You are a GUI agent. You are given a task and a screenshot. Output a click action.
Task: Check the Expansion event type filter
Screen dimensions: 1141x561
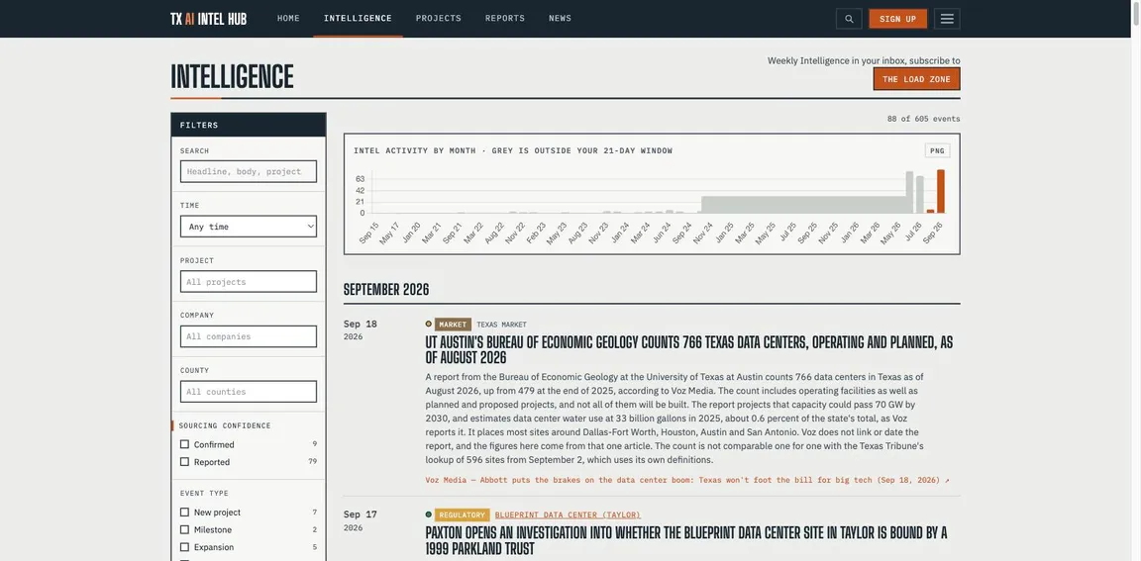(185, 547)
